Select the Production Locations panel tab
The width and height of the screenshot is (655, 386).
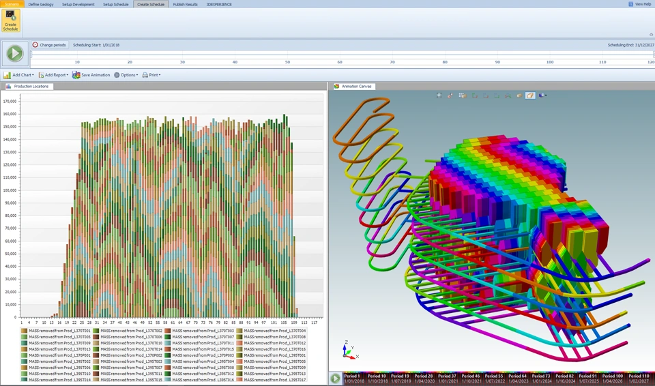(27, 87)
